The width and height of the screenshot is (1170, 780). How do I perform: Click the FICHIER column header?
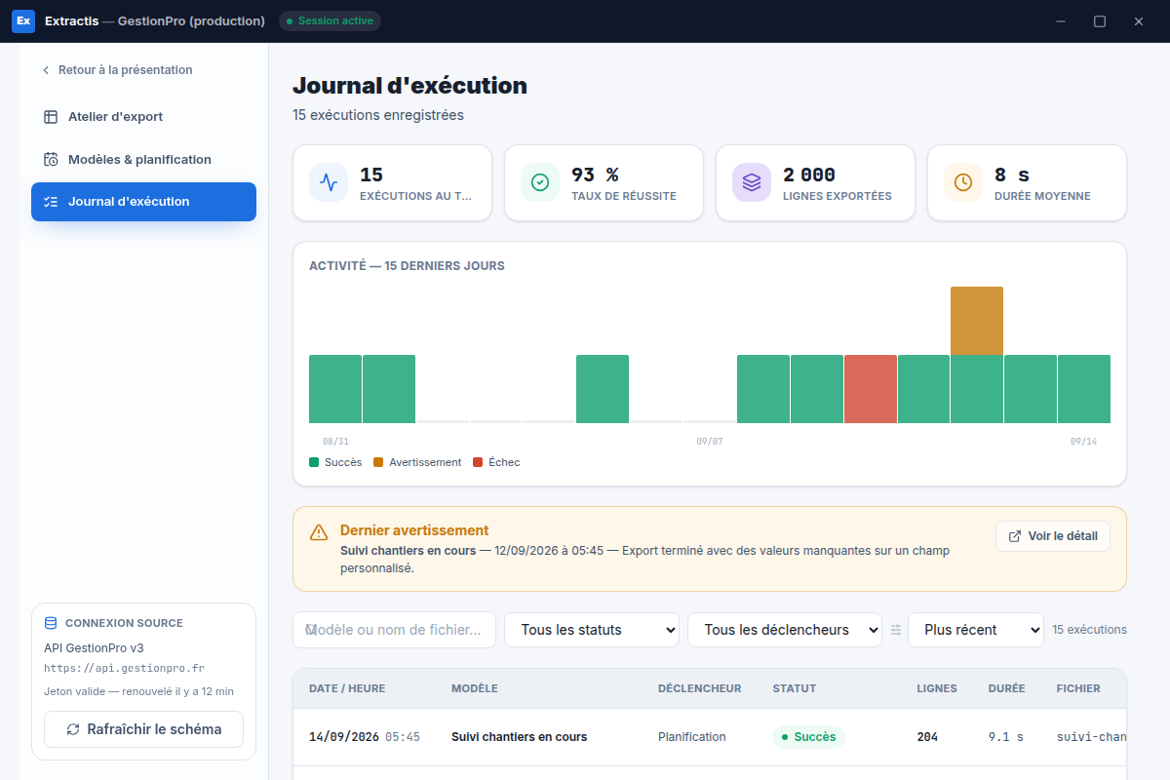(x=1078, y=688)
